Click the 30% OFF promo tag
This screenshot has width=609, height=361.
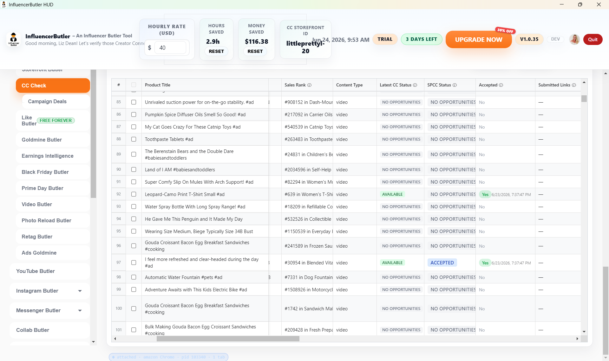point(505,31)
